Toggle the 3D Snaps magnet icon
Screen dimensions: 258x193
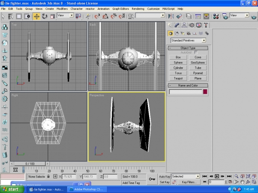[97, 16]
